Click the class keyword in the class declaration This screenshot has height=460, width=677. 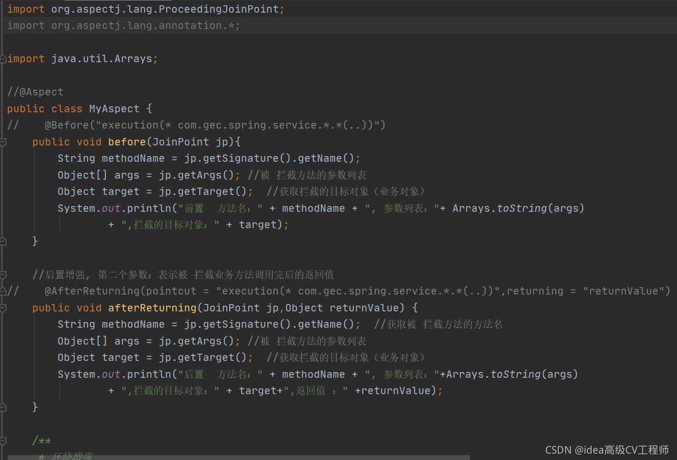pyautogui.click(x=67, y=109)
